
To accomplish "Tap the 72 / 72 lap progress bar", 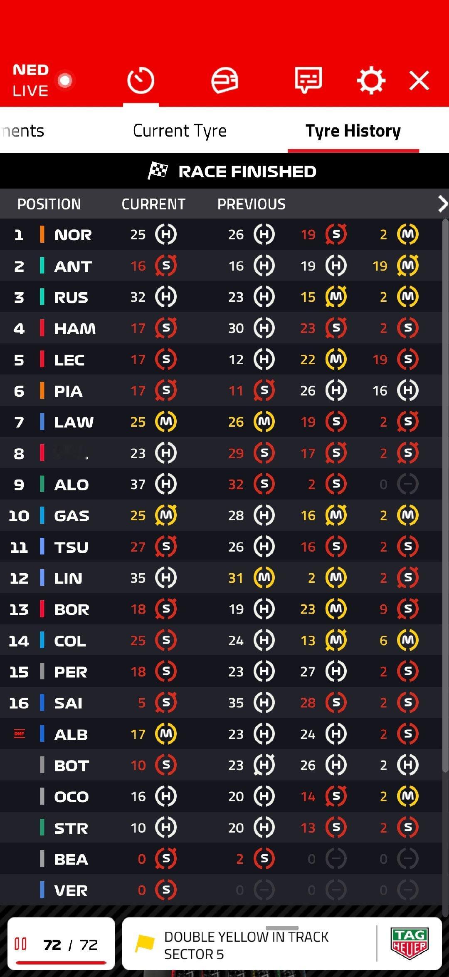I will pos(61,962).
